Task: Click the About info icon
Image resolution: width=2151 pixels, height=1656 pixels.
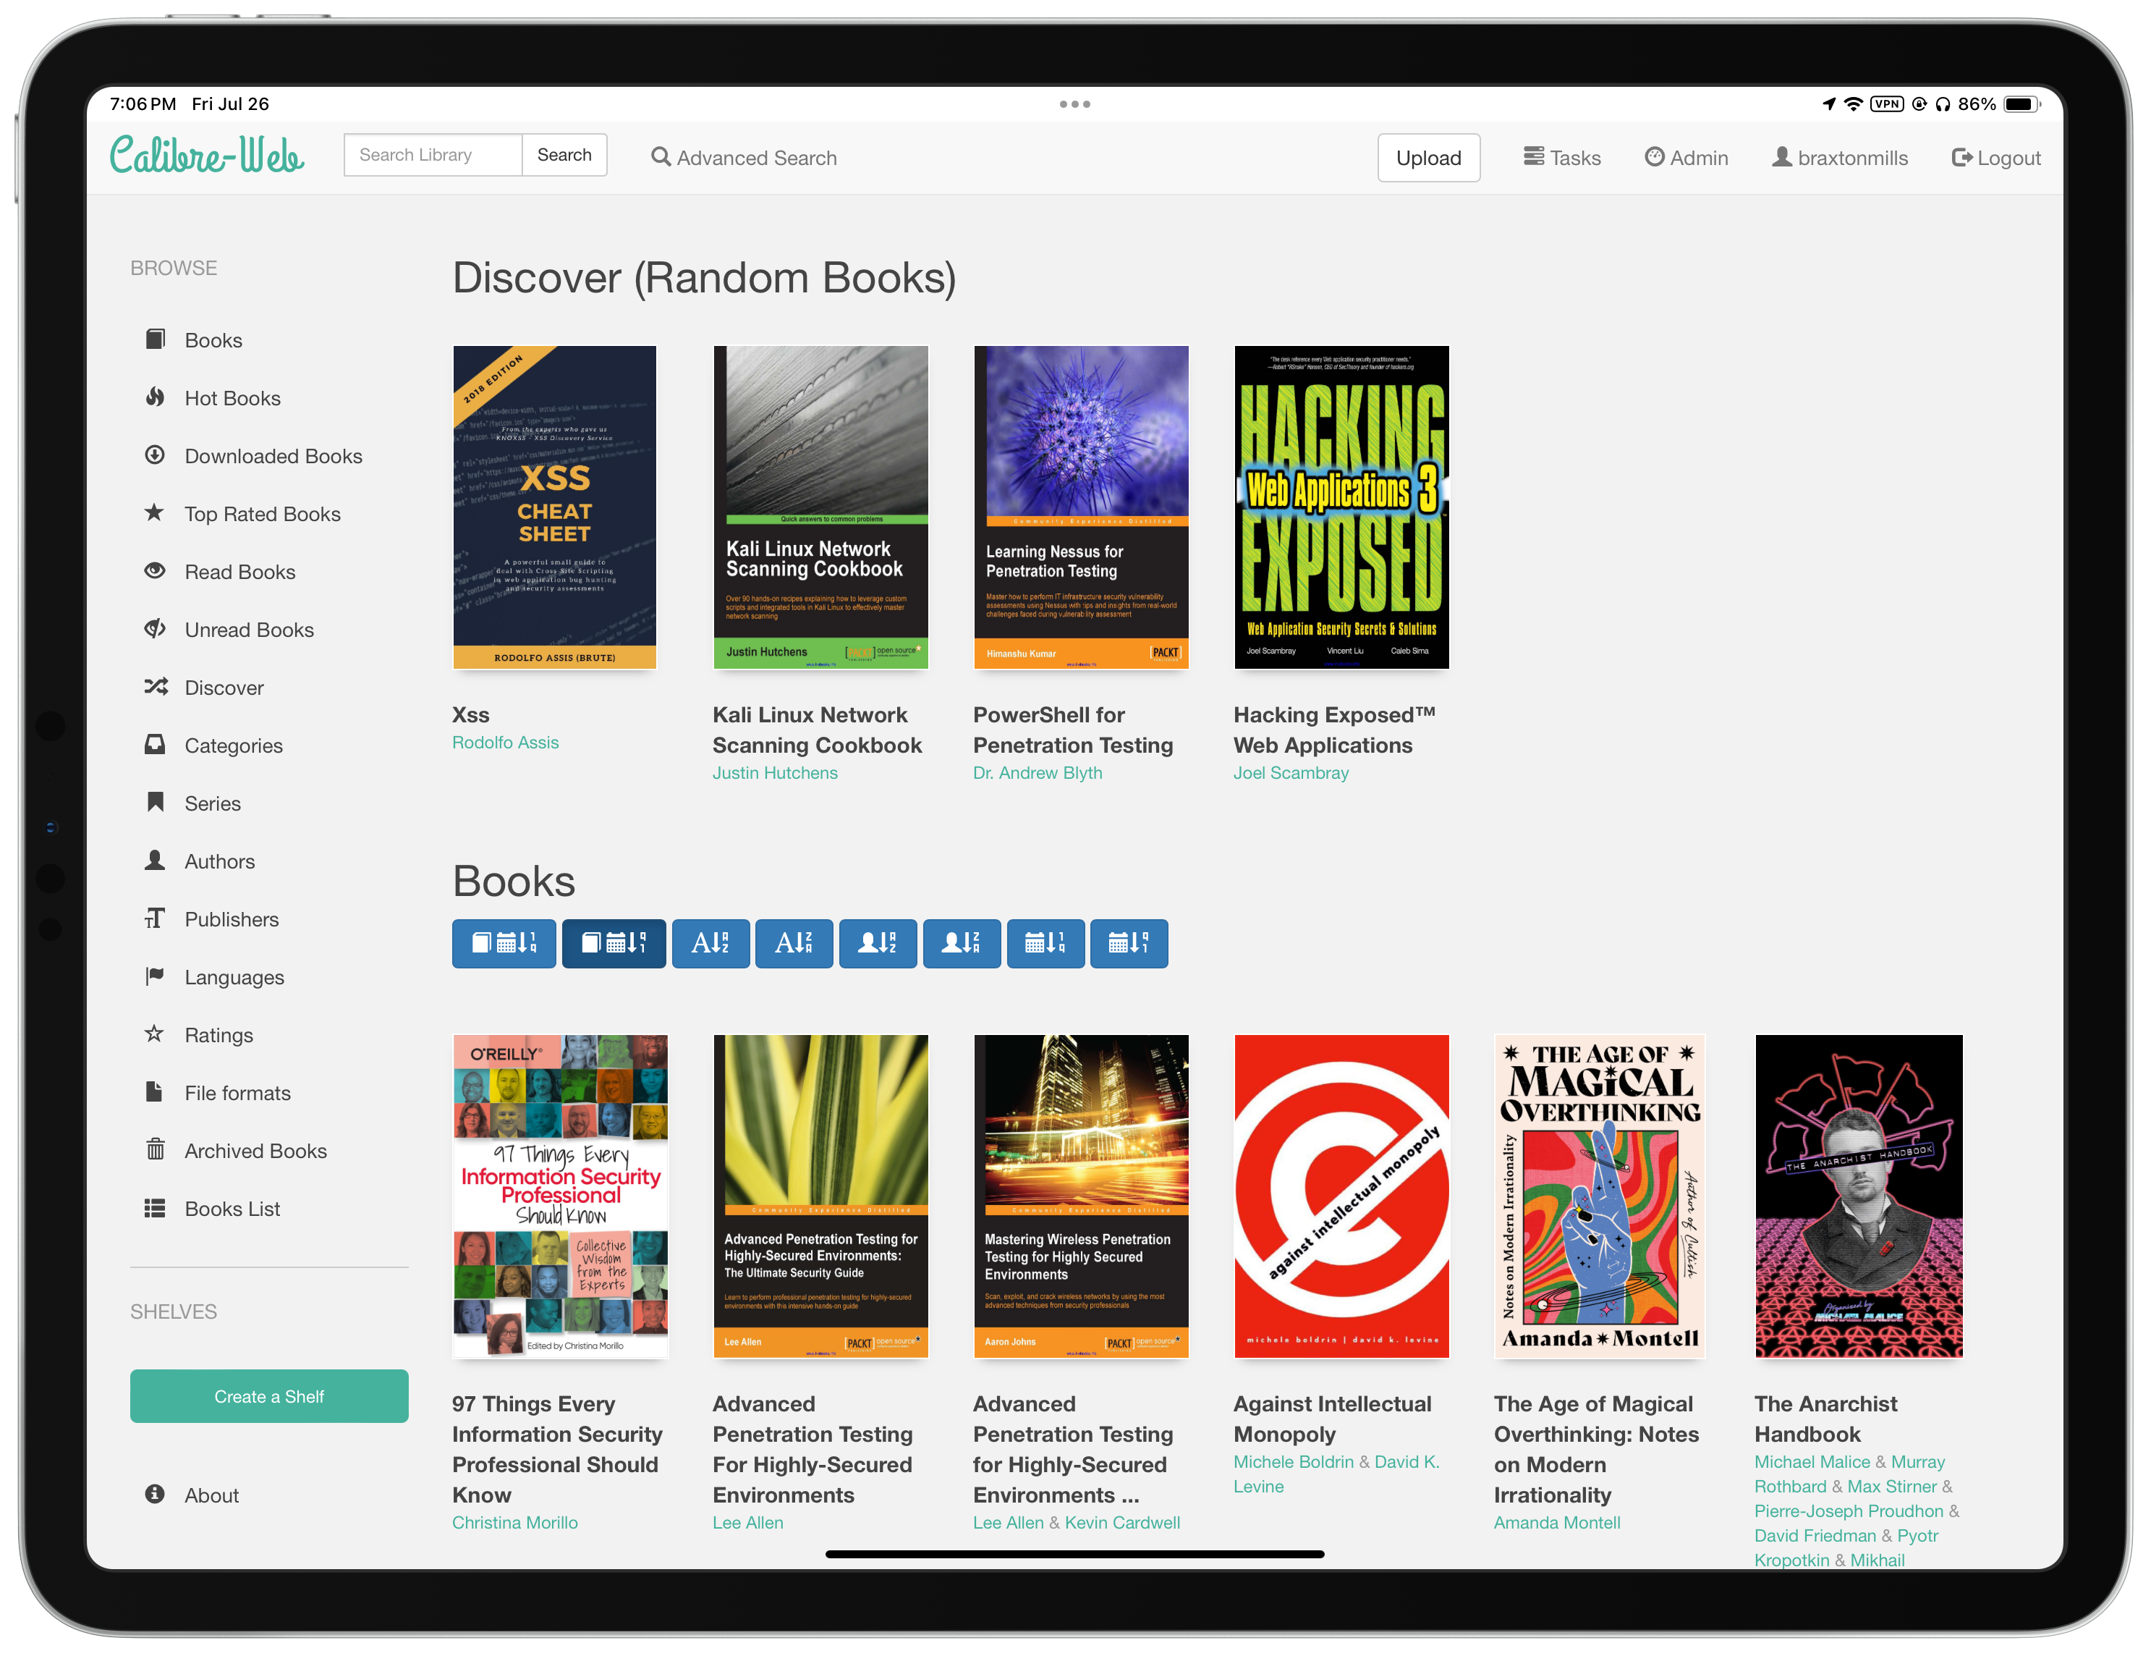Action: pos(155,1493)
